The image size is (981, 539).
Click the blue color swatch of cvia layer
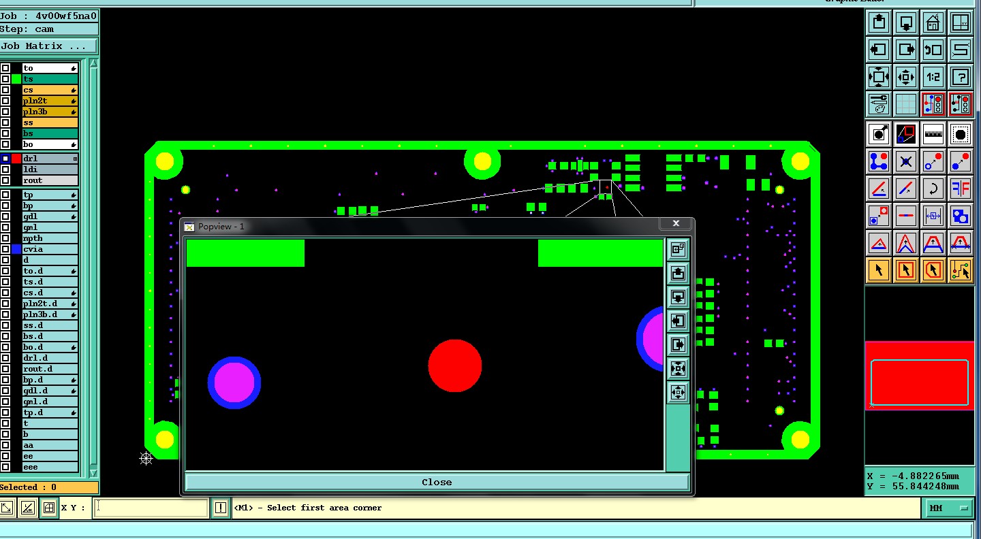click(x=16, y=249)
